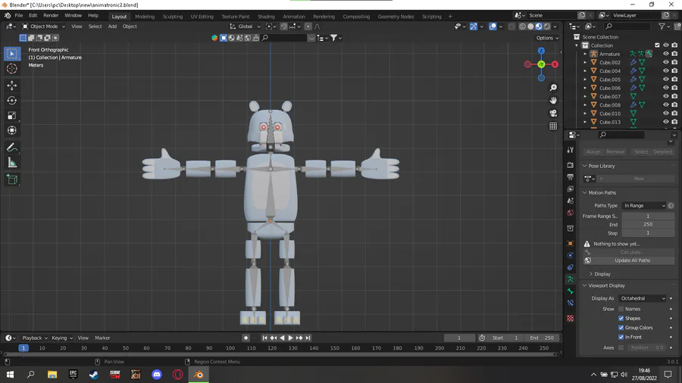Choose the Select Box tool
This screenshot has width=682, height=383.
[11, 54]
